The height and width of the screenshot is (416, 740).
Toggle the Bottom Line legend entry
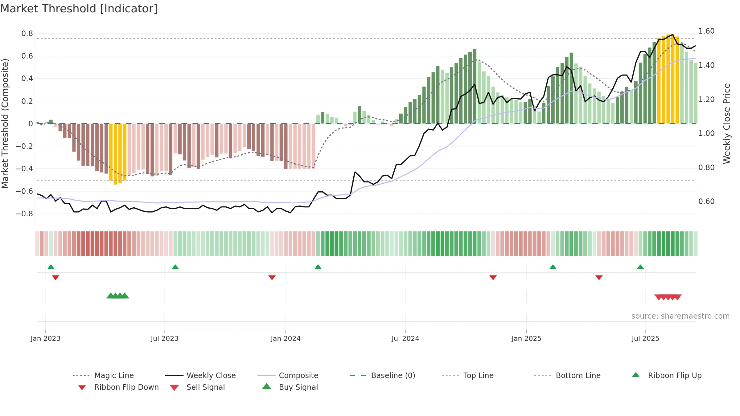[567, 375]
